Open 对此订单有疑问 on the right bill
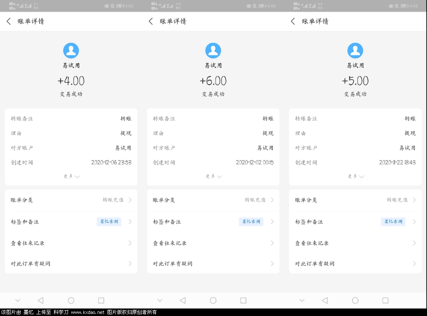The width and height of the screenshot is (427, 316). click(355, 263)
